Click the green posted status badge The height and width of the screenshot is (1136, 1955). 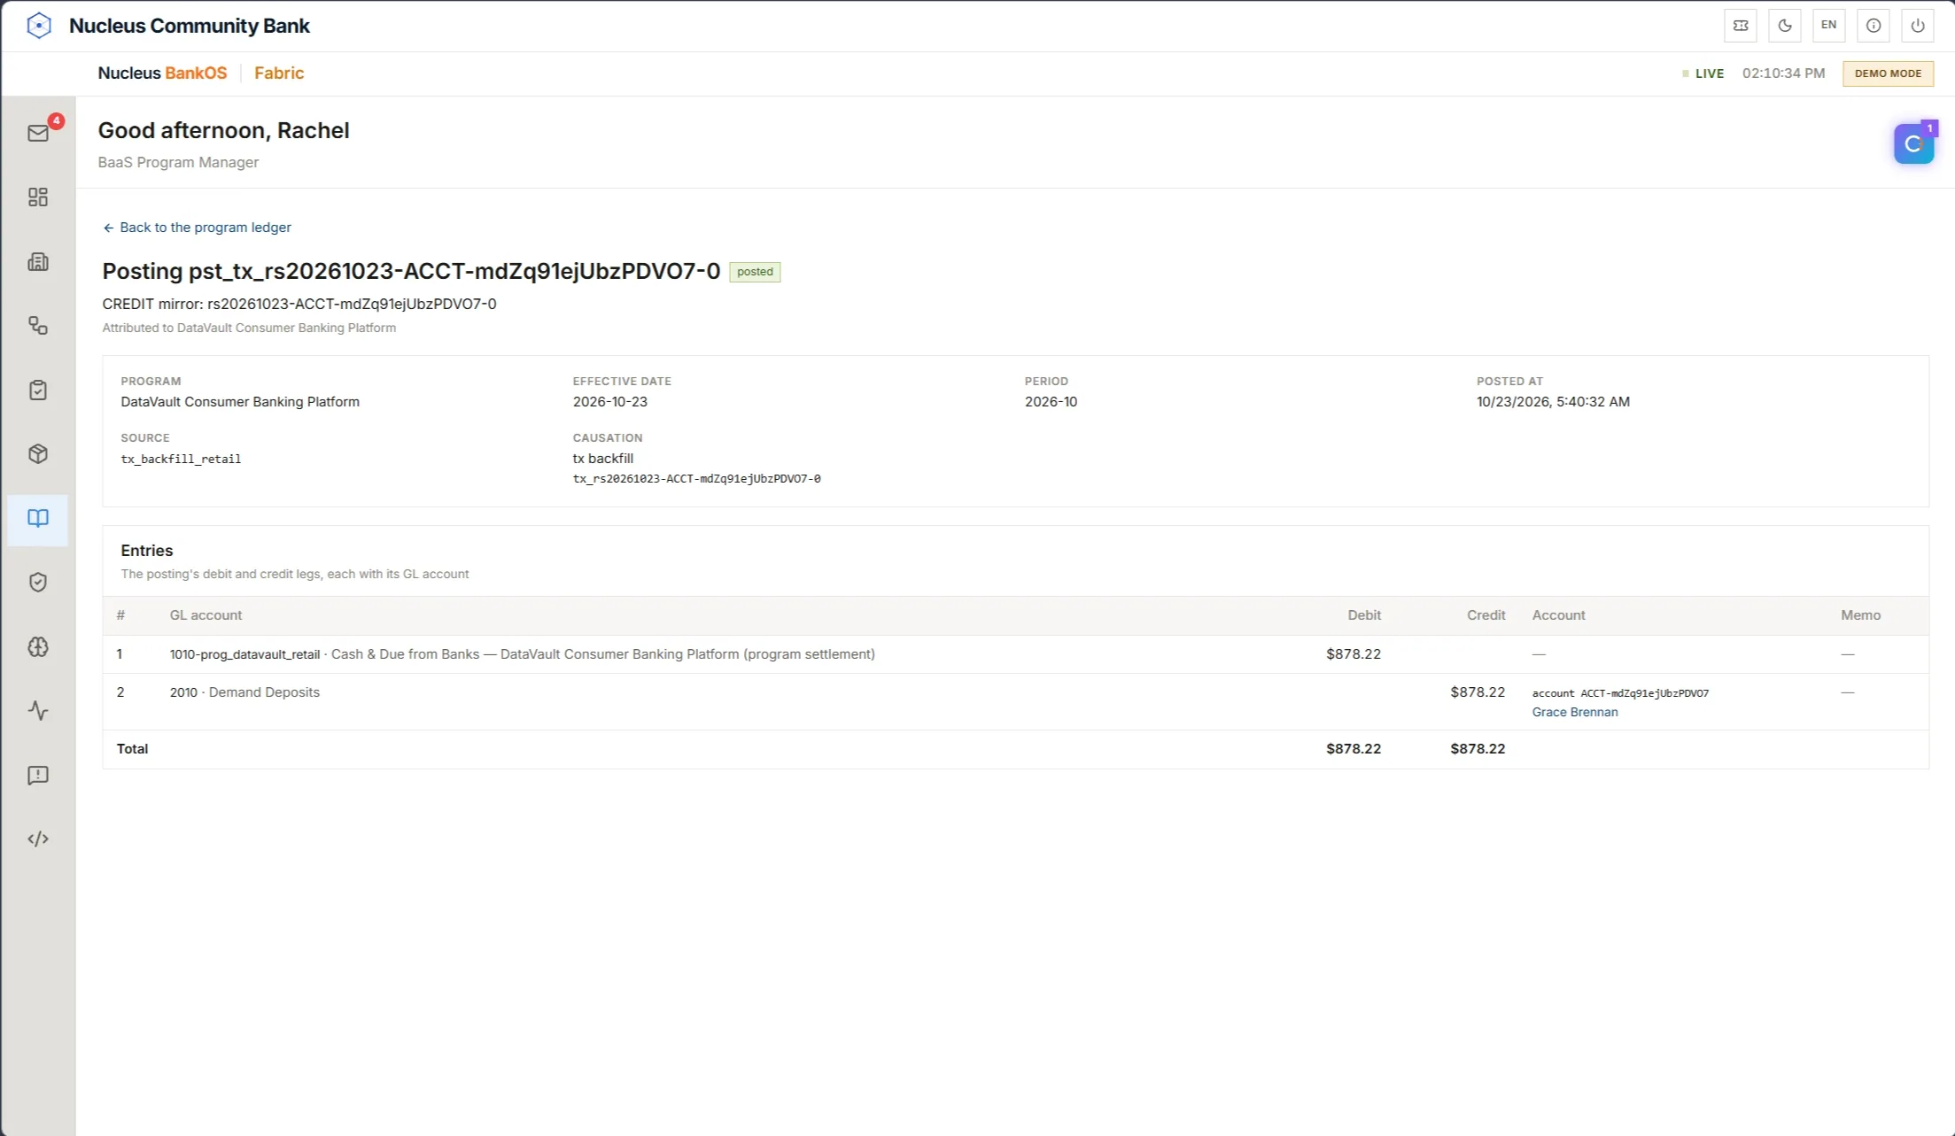755,272
